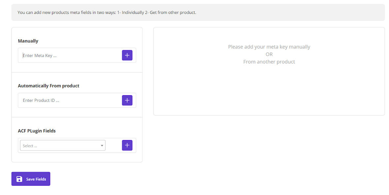This screenshot has height=195, width=389.
Task: Click the Automatically From product heading
Action: (x=49, y=86)
